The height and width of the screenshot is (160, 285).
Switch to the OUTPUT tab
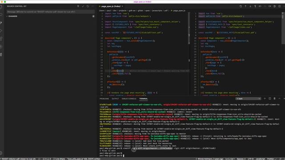point(115,99)
